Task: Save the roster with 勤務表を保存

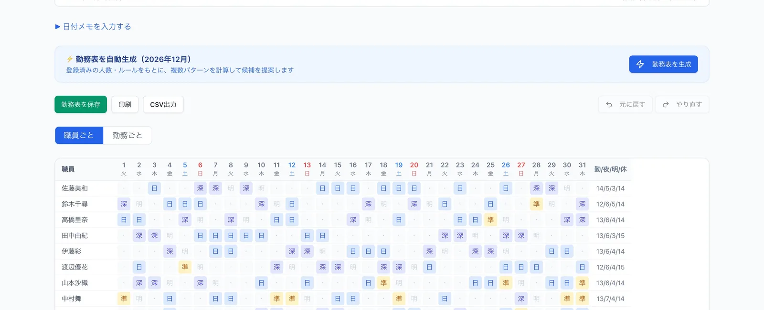Action: [81, 104]
